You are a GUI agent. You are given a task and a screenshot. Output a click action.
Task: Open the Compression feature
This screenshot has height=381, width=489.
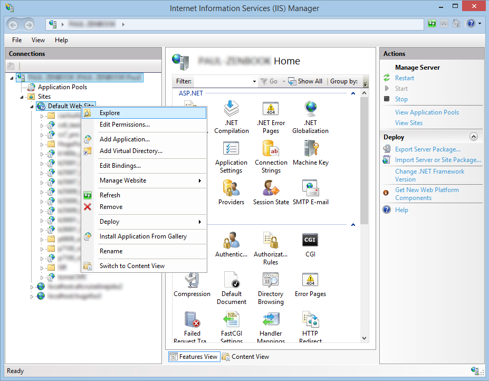click(x=192, y=284)
